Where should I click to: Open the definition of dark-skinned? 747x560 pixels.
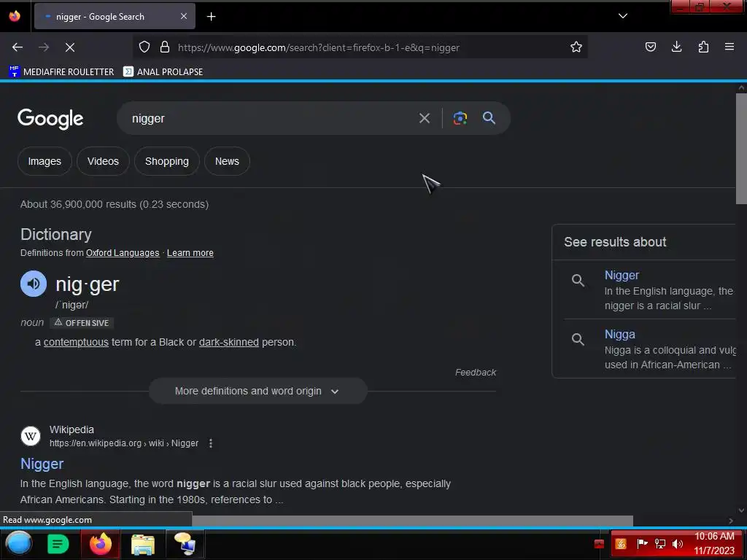228,343
